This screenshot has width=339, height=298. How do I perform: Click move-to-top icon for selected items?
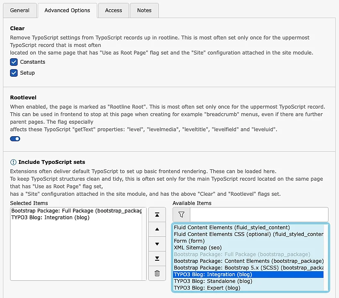click(157, 215)
